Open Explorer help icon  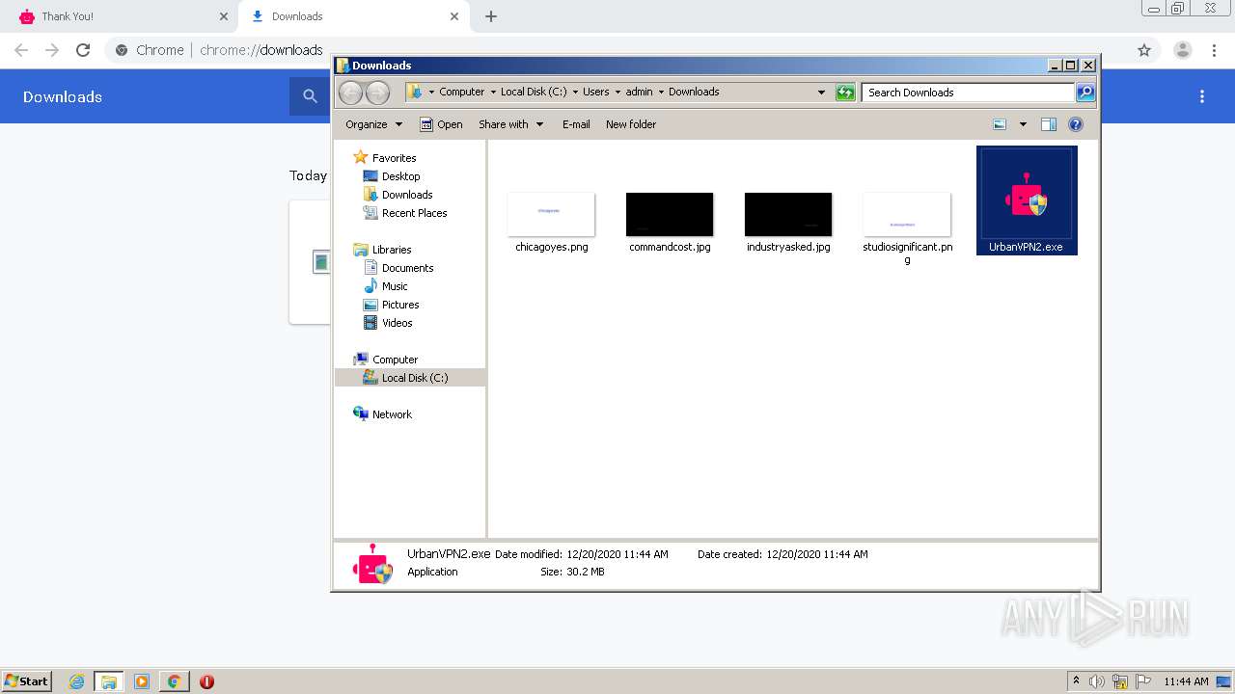(x=1076, y=124)
